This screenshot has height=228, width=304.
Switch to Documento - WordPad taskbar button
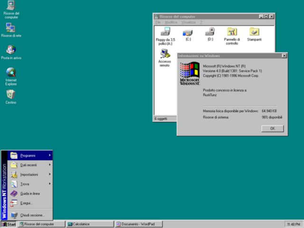coord(139,224)
